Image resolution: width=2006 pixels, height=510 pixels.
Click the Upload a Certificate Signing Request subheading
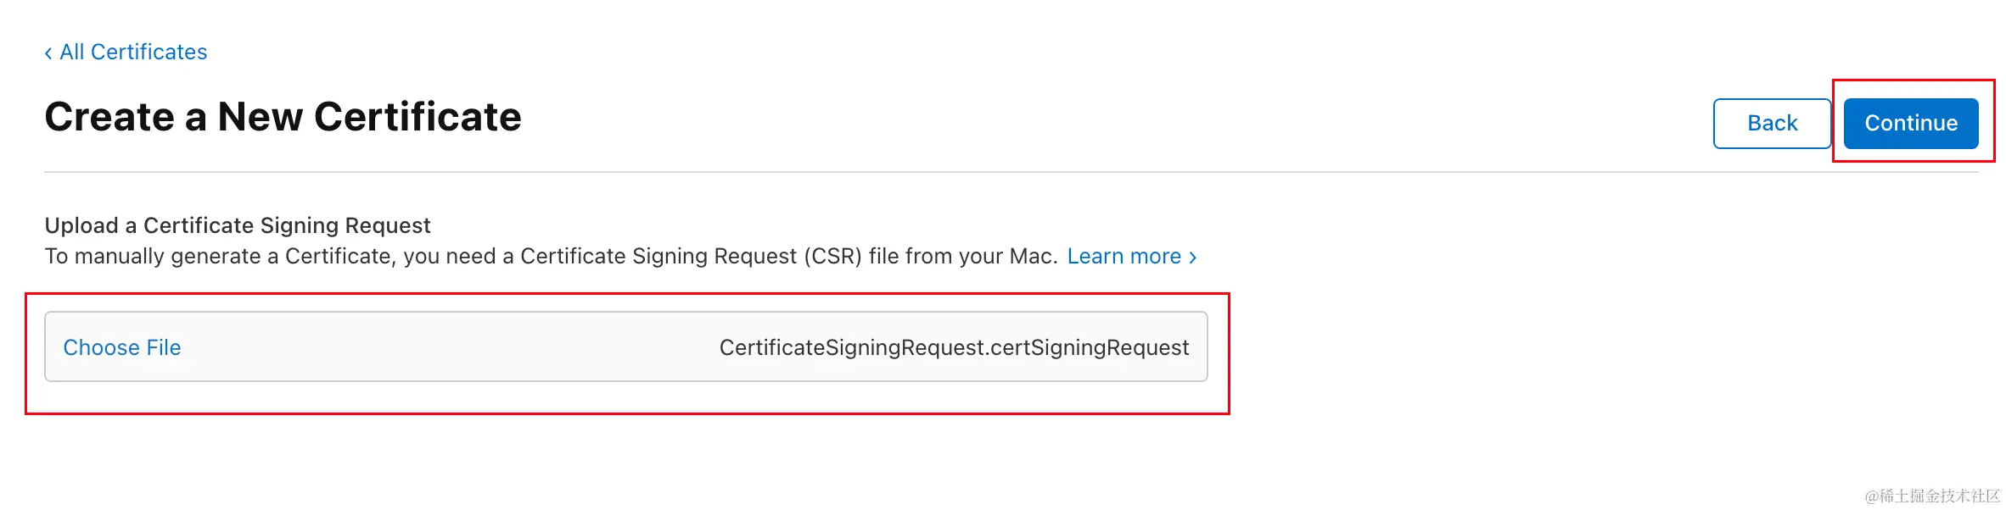tap(238, 225)
